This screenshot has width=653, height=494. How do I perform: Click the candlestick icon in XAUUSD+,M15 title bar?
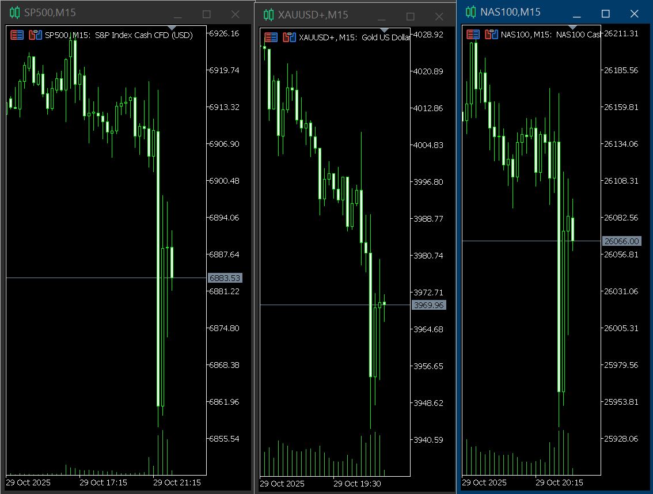(x=268, y=15)
